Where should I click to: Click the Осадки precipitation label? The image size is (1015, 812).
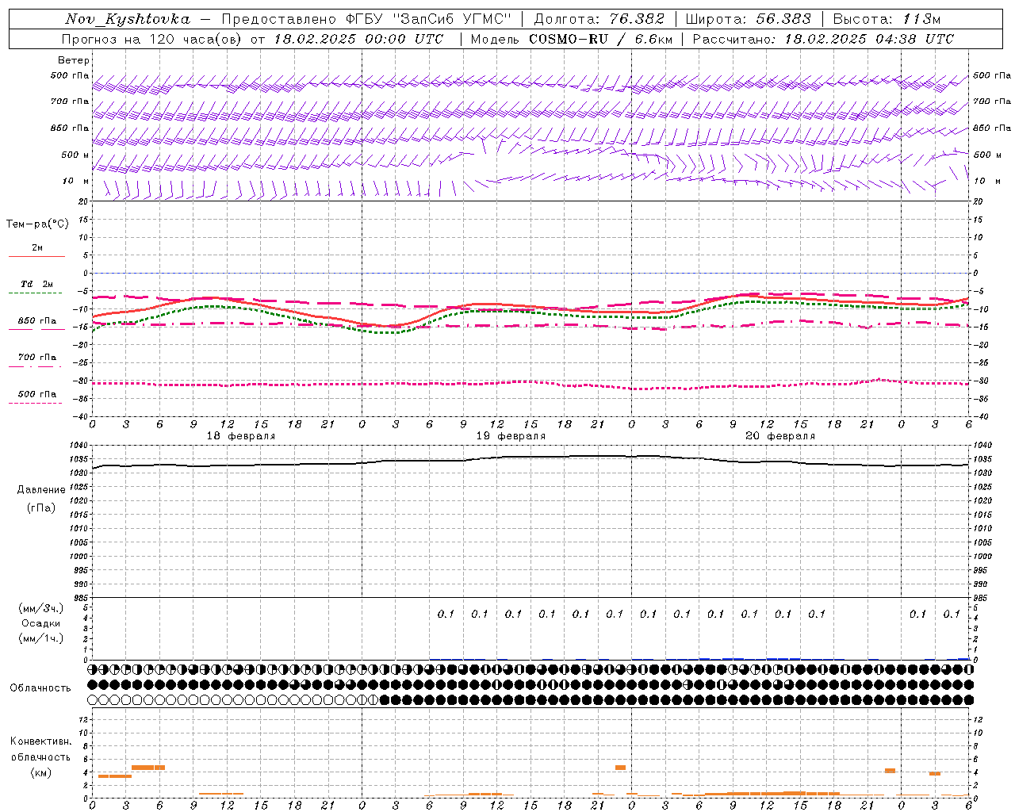click(x=41, y=623)
